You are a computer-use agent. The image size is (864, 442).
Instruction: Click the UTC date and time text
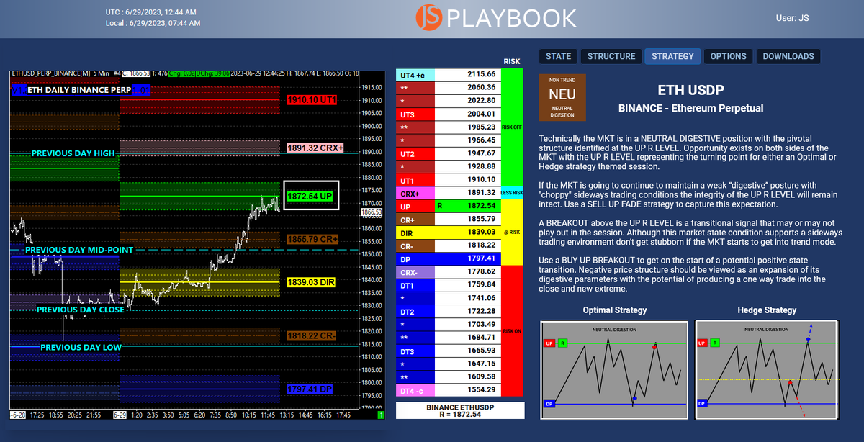pyautogui.click(x=150, y=12)
